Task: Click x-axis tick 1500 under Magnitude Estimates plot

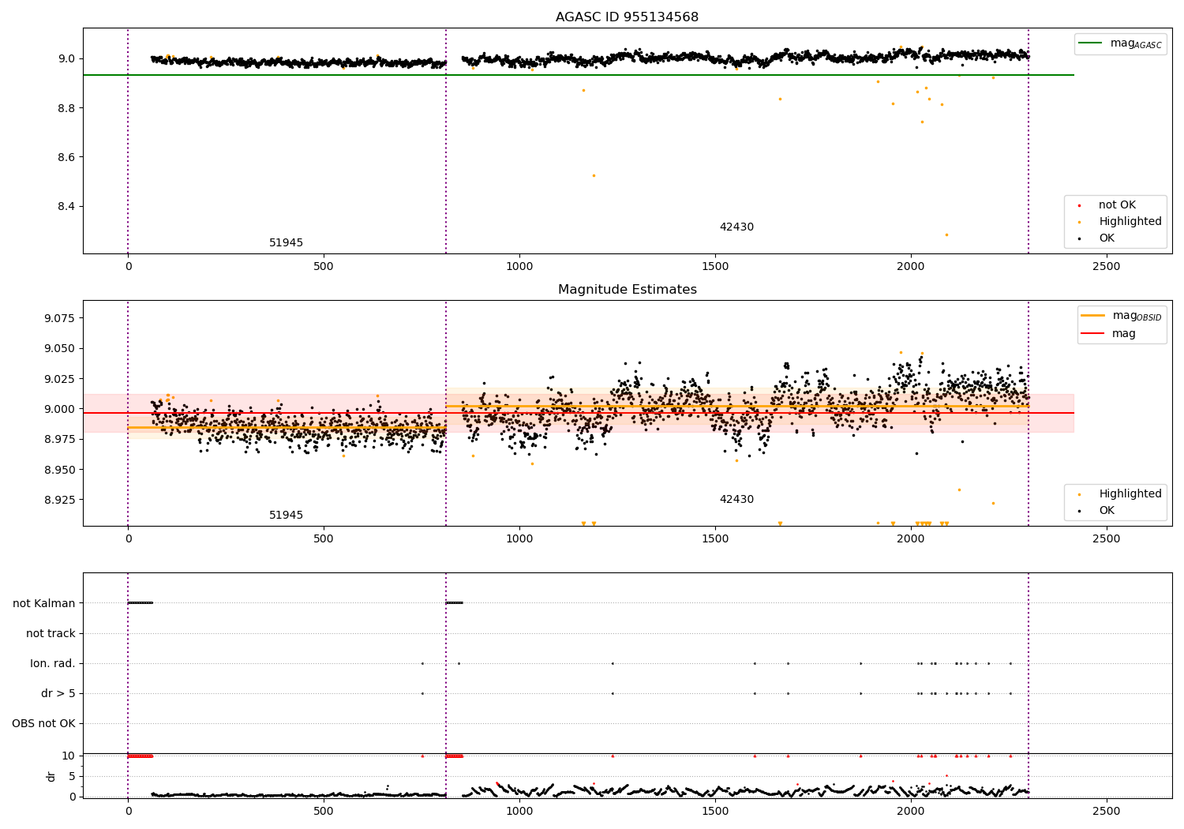Action: point(715,539)
